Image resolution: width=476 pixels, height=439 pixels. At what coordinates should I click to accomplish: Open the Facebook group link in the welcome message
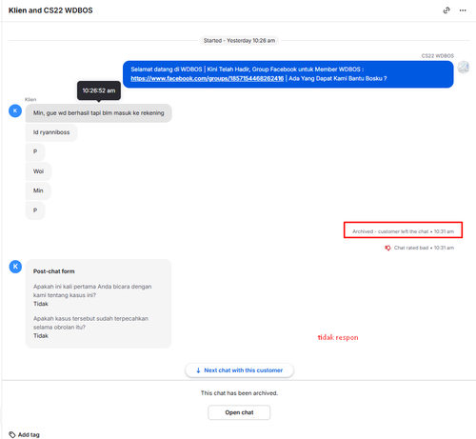pyautogui.click(x=207, y=78)
